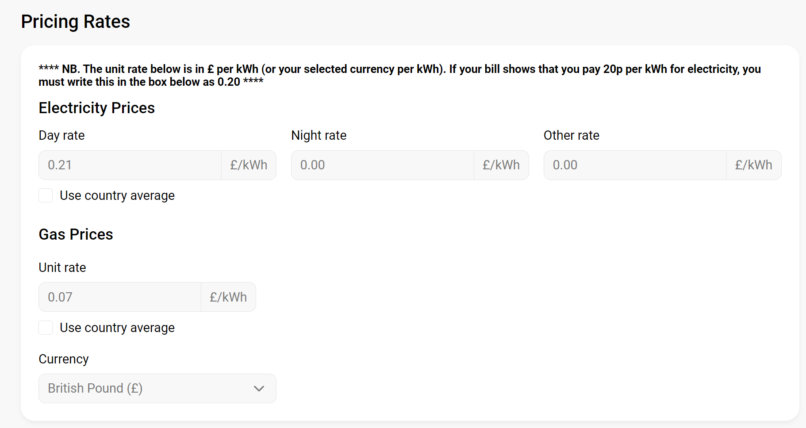
Task: Click the gas 'Use country average' label text
Action: coord(117,328)
